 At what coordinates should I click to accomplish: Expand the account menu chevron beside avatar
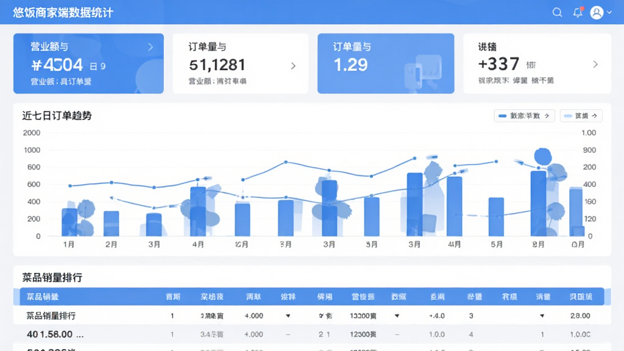[609, 13]
